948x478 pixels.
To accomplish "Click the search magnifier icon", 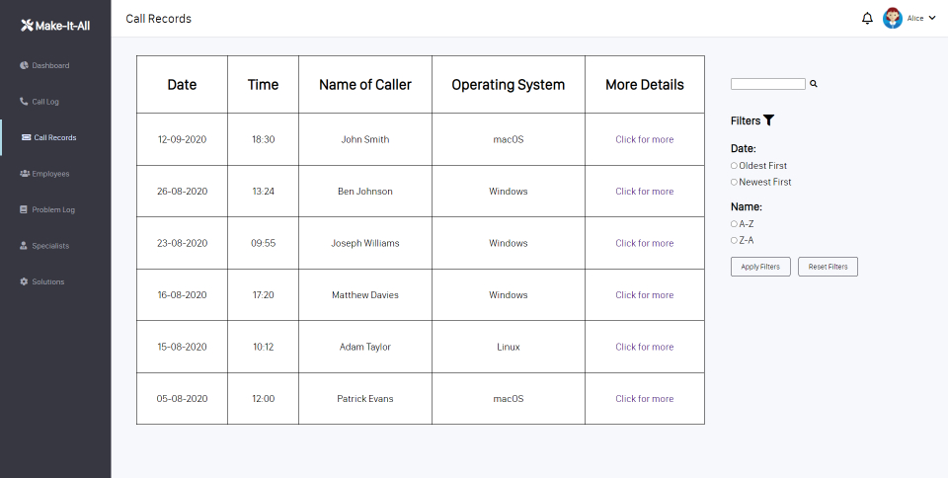I will tap(814, 84).
